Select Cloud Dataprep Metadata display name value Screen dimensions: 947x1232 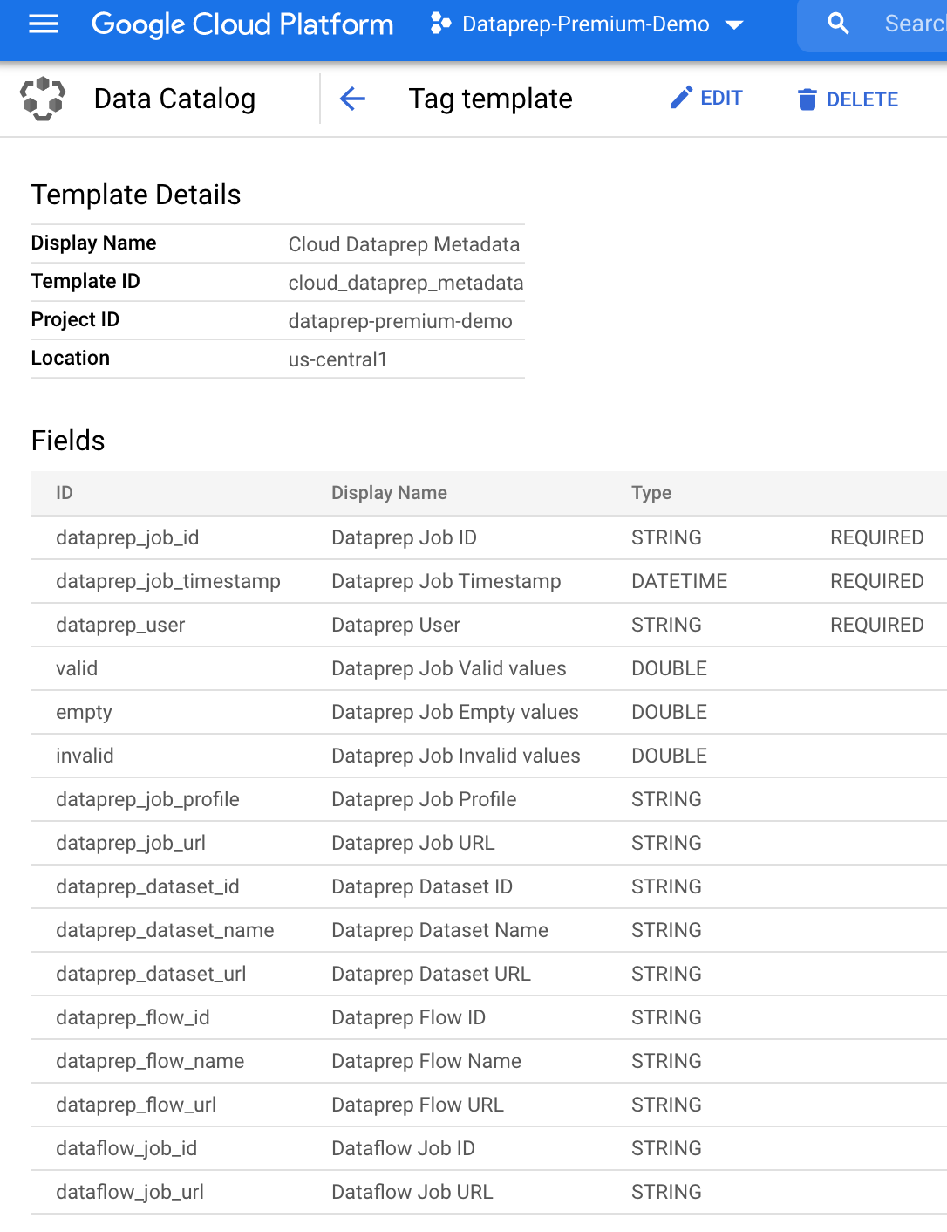click(x=404, y=244)
